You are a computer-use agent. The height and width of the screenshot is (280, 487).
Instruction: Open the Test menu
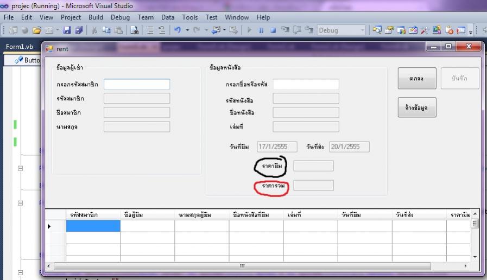pyautogui.click(x=211, y=17)
